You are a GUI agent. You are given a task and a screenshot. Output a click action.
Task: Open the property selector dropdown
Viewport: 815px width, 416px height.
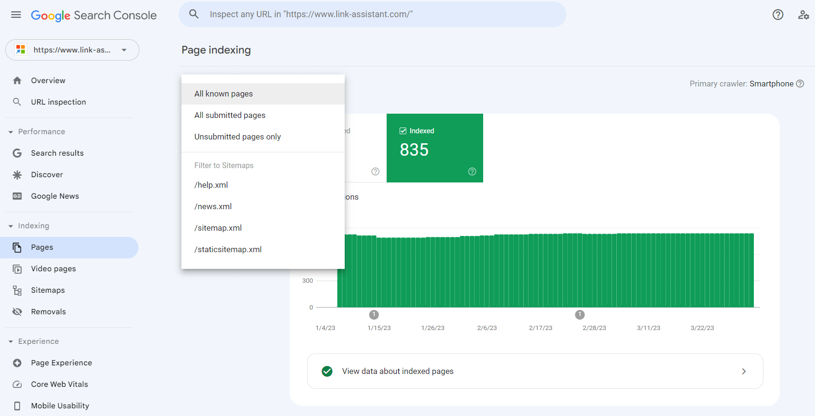[72, 50]
